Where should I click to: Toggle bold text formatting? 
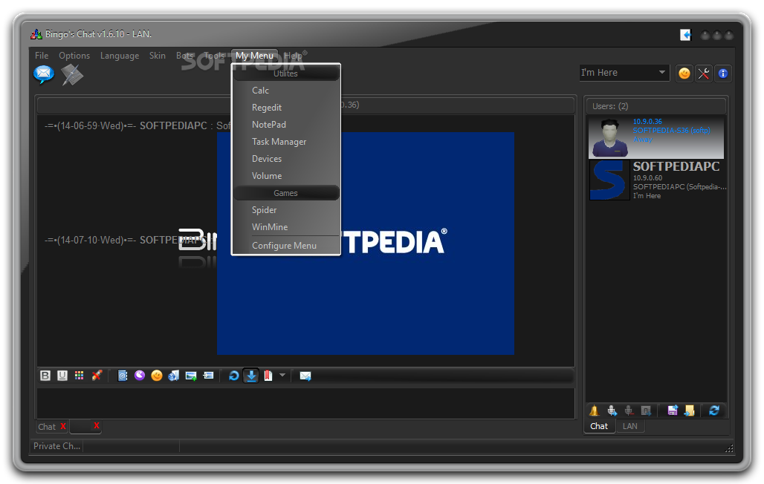click(x=45, y=376)
